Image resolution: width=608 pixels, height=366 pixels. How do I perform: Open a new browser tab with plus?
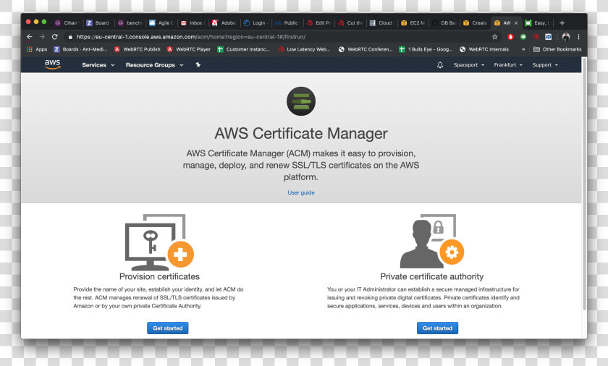[562, 23]
